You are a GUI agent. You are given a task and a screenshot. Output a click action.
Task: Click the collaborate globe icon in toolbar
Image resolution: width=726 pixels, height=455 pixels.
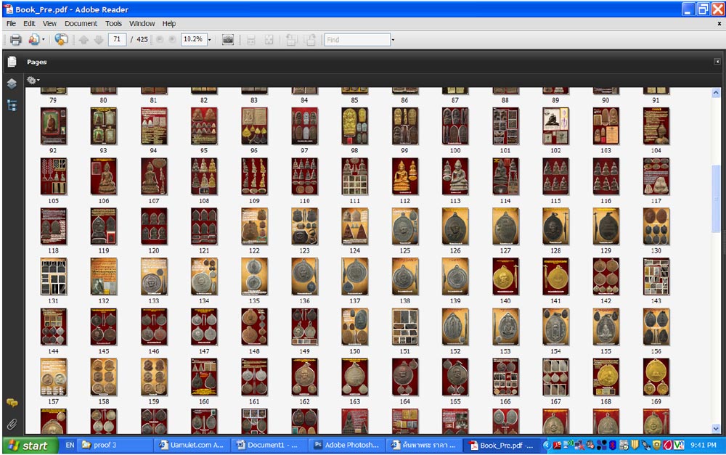click(61, 40)
